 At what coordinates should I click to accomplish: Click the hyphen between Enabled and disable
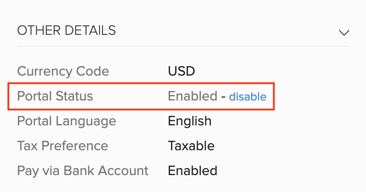223,96
